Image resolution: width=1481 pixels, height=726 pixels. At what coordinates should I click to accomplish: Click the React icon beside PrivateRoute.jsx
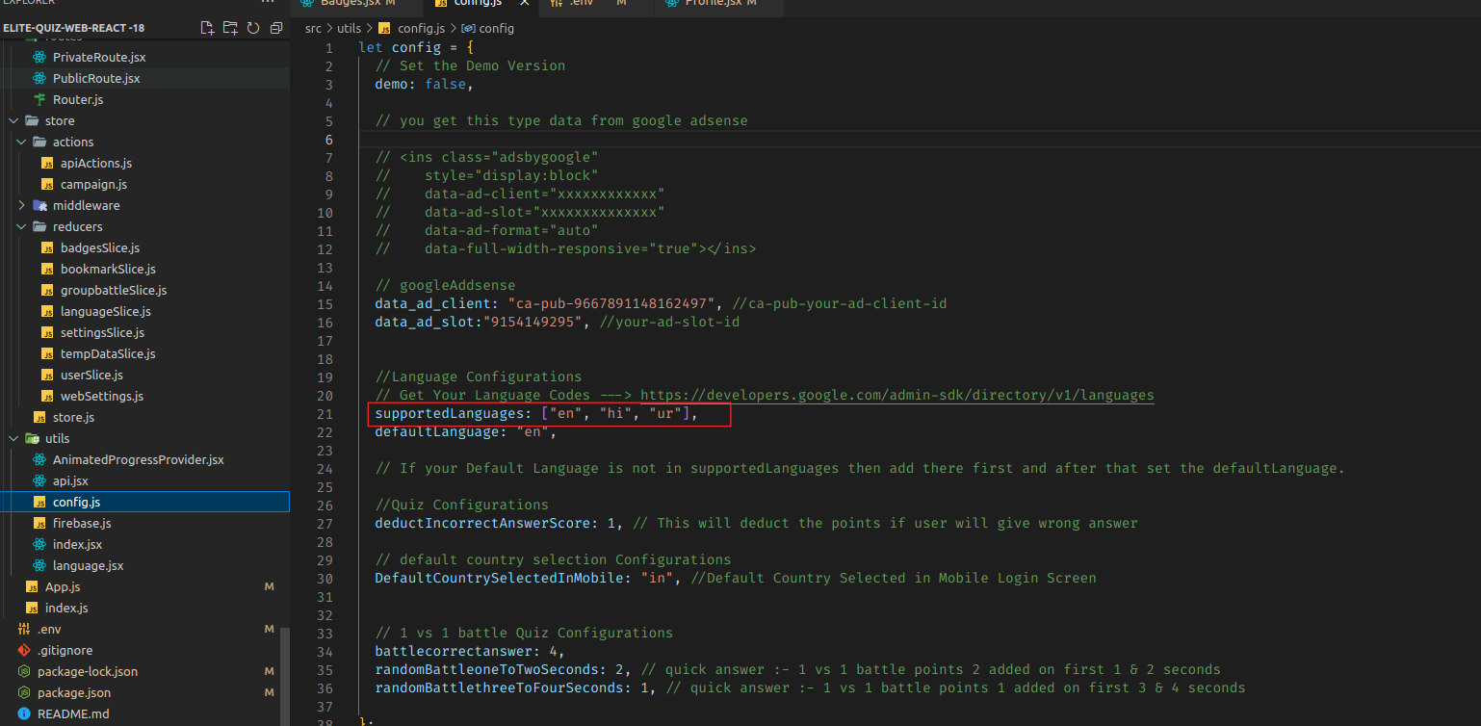(39, 57)
